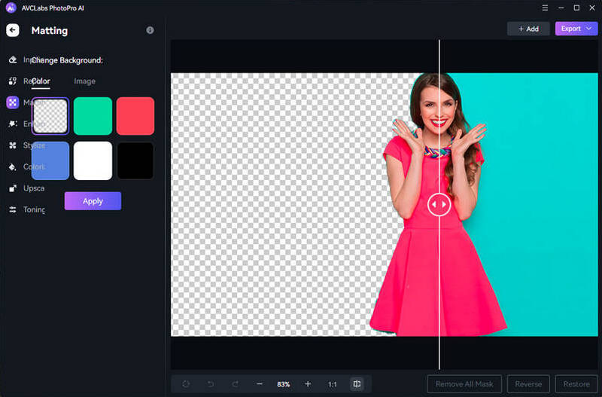This screenshot has width=602, height=397.
Task: Switch to the Color tab
Action: point(41,81)
